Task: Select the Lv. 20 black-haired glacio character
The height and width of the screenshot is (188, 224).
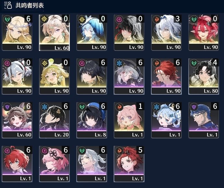Action: [x=54, y=120]
